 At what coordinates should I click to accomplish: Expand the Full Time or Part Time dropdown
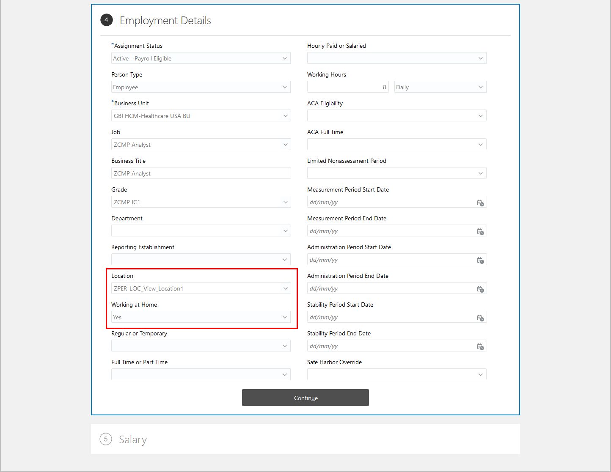click(x=285, y=375)
